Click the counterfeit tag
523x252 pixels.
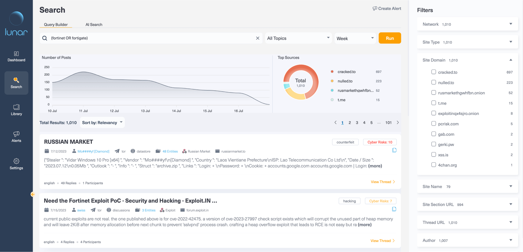point(345,142)
